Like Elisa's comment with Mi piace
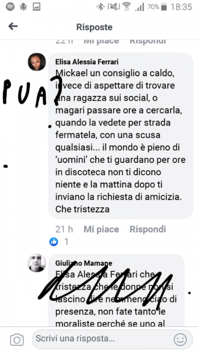The height and width of the screenshot is (352, 198). coord(101,229)
